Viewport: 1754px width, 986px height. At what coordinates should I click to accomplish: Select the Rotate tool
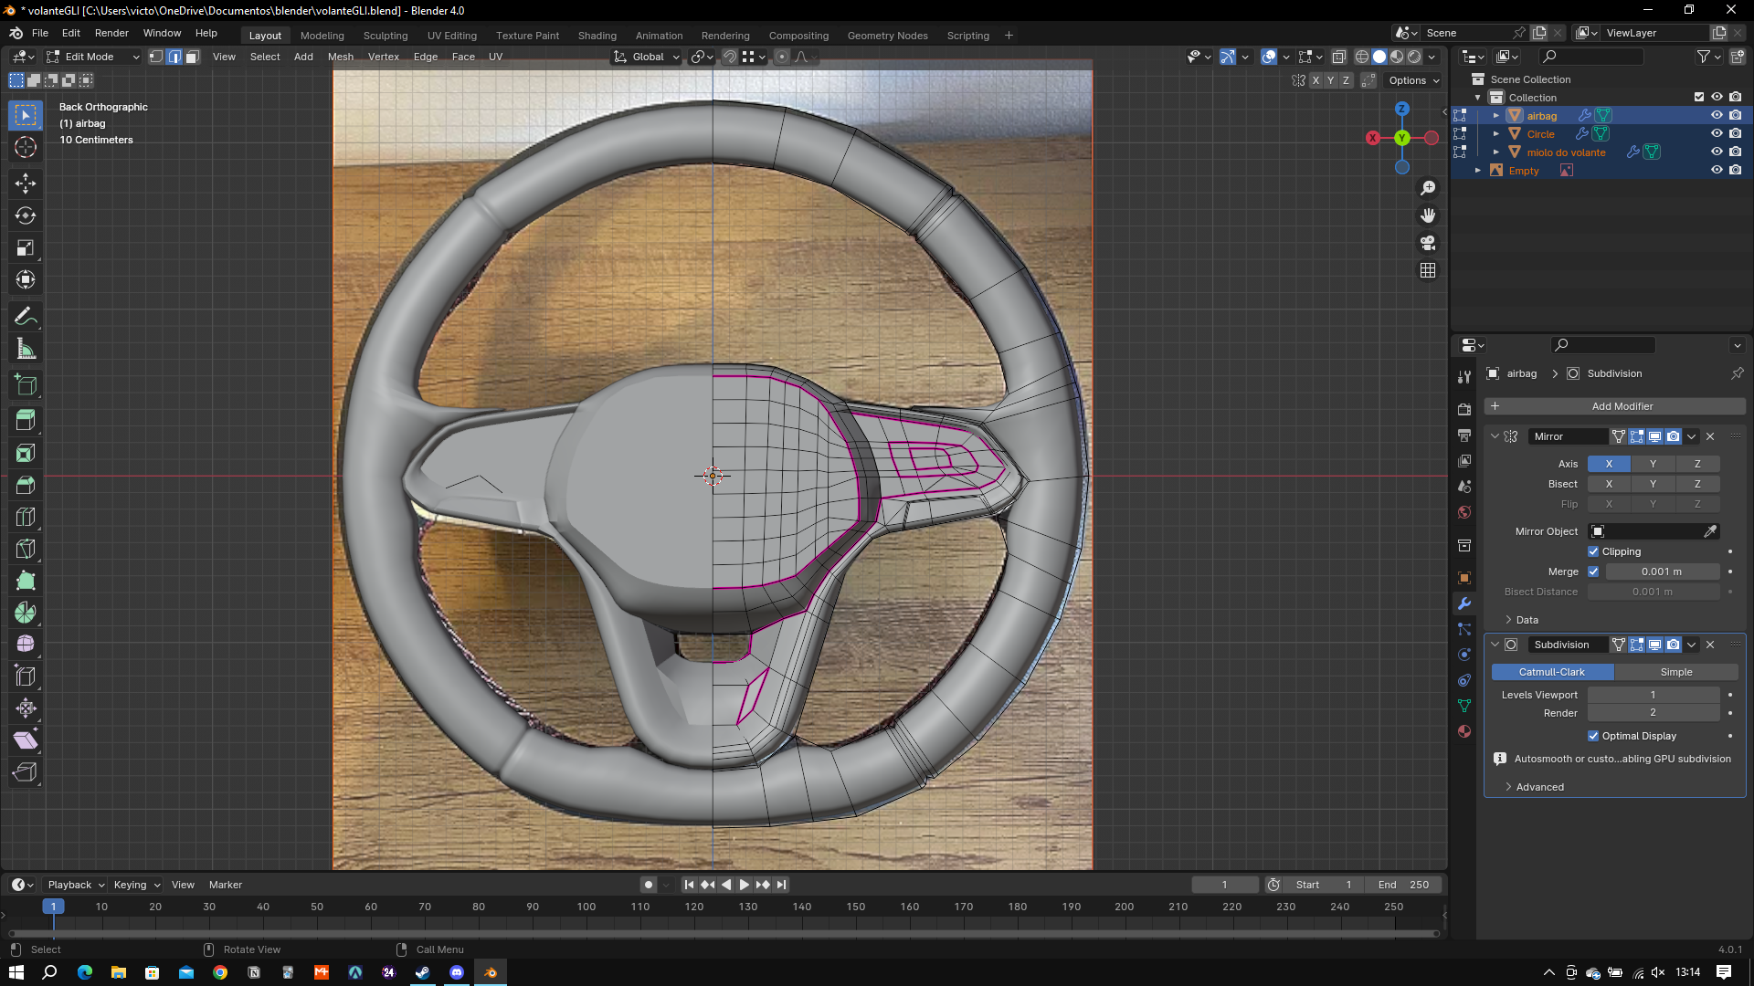pos(26,215)
